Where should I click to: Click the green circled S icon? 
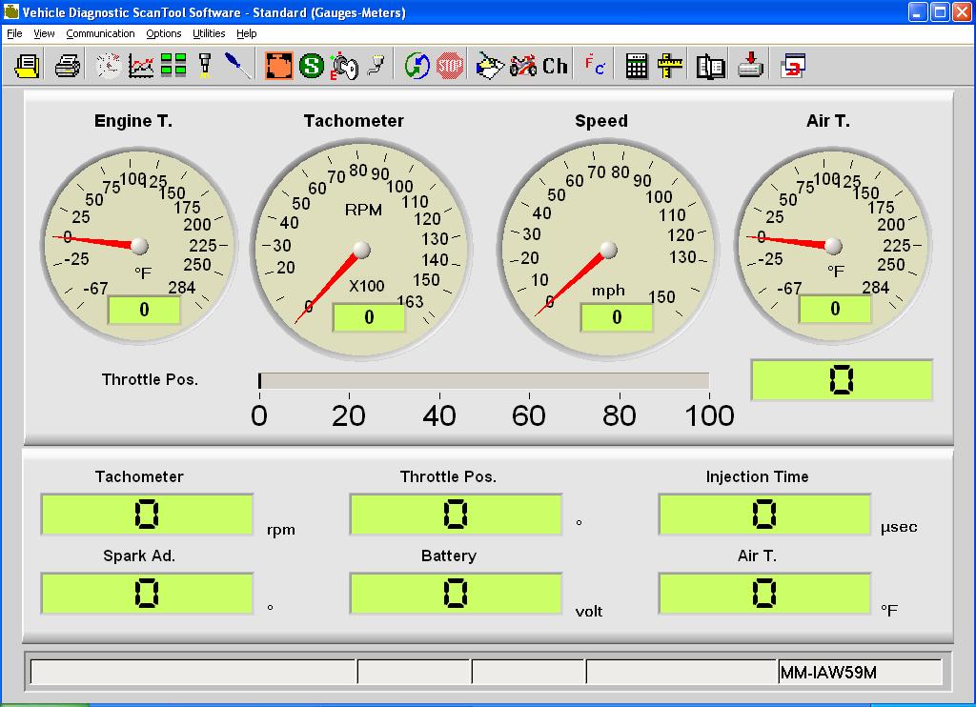tap(311, 66)
